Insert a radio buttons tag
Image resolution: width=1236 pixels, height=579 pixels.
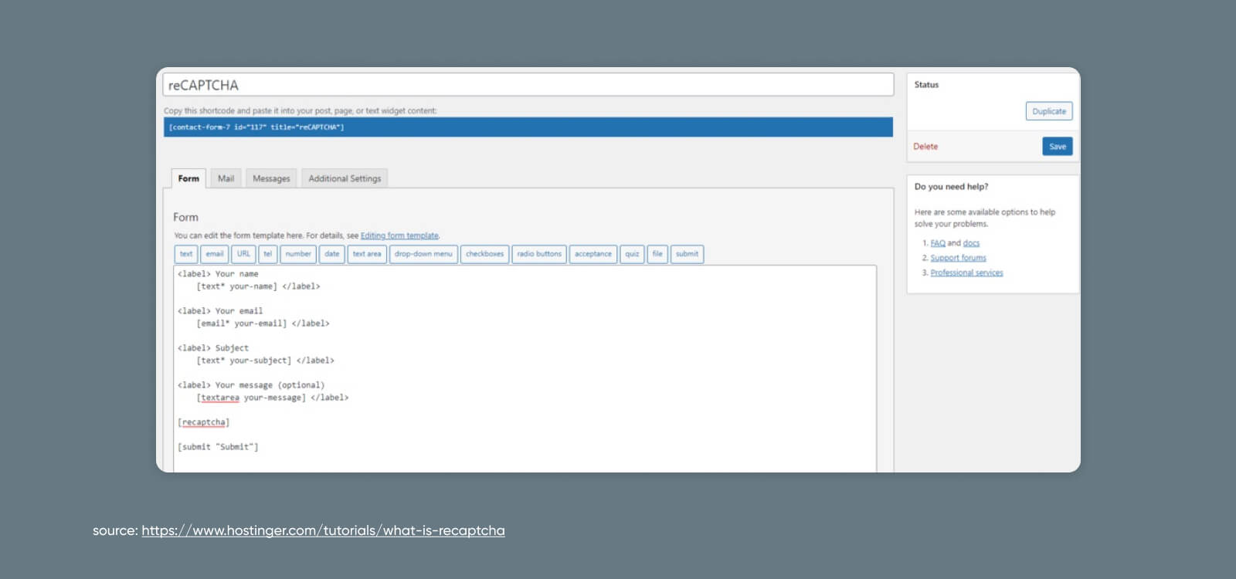539,254
